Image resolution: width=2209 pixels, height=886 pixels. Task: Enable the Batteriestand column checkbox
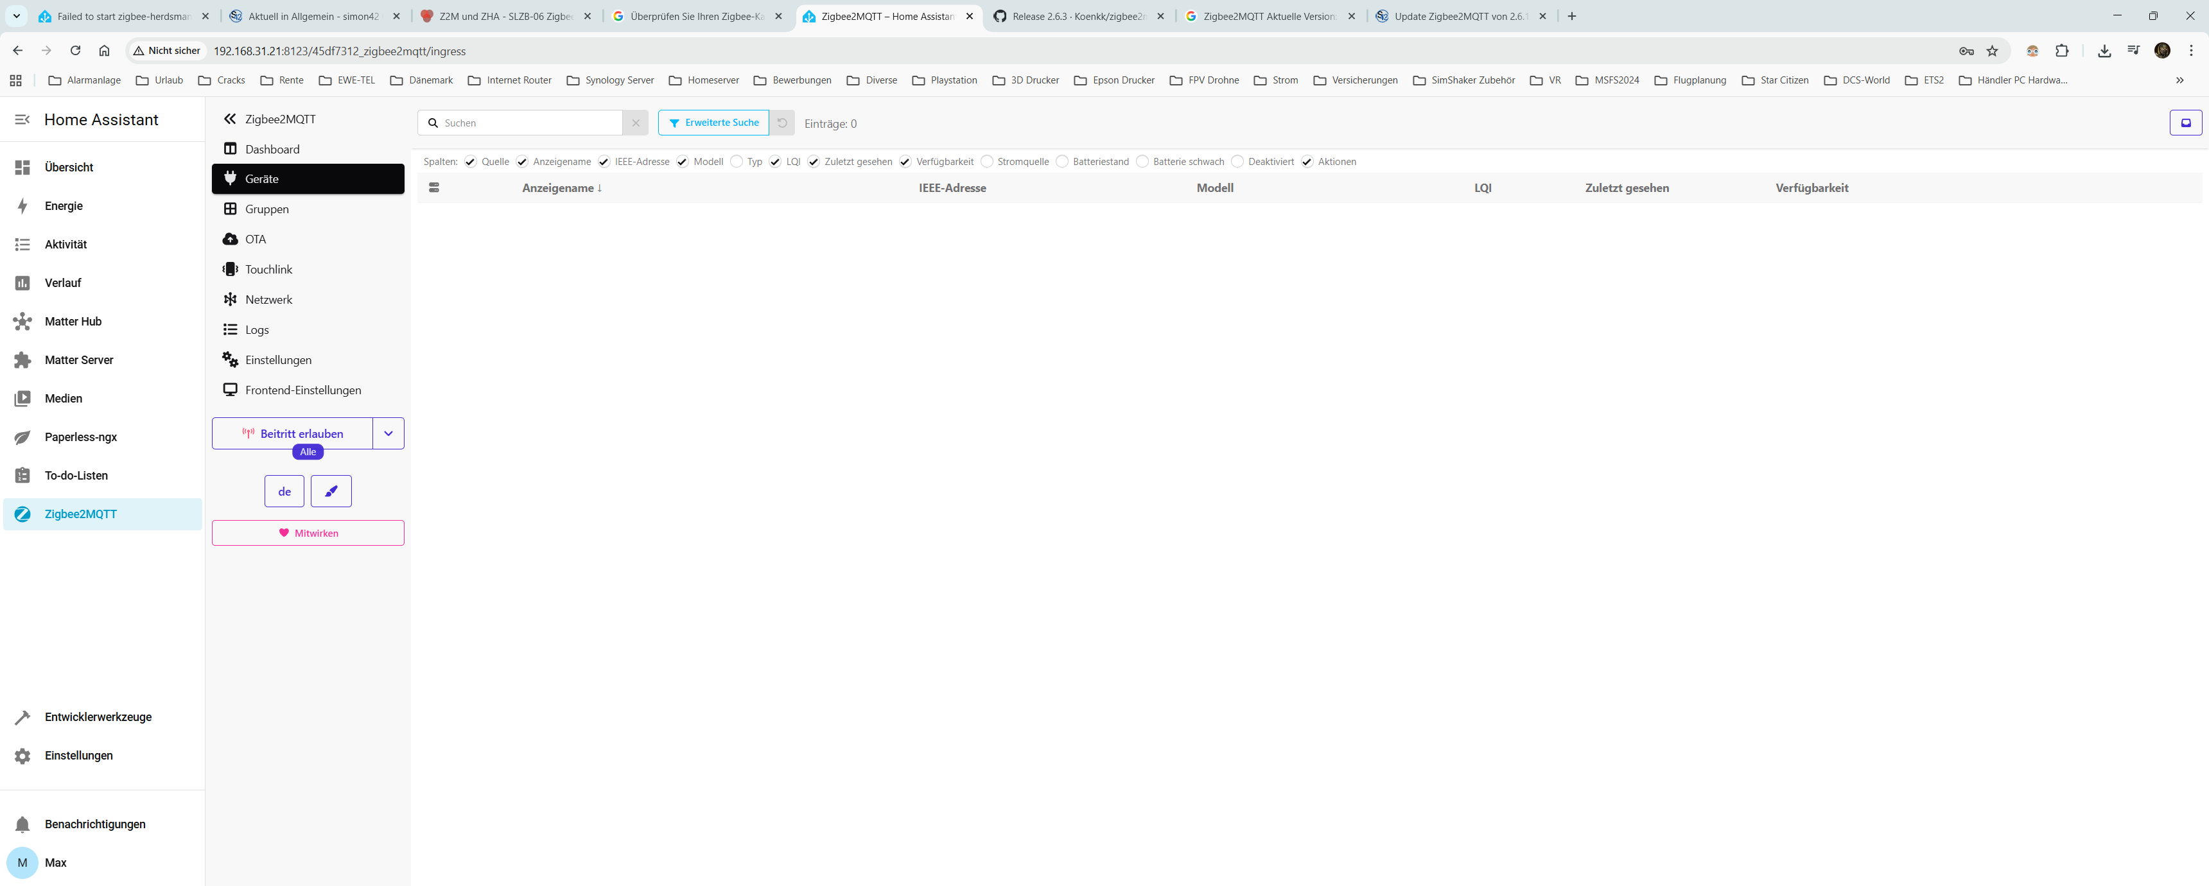(x=1061, y=161)
